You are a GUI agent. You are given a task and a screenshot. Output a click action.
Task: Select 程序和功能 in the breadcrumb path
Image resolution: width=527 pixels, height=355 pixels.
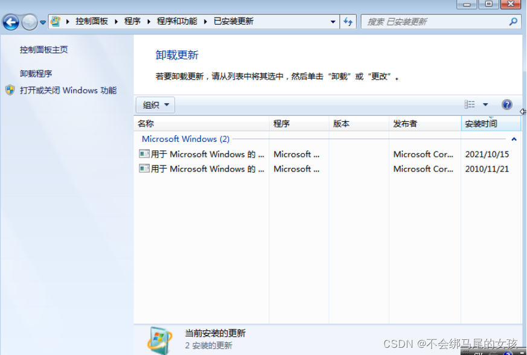pos(177,22)
